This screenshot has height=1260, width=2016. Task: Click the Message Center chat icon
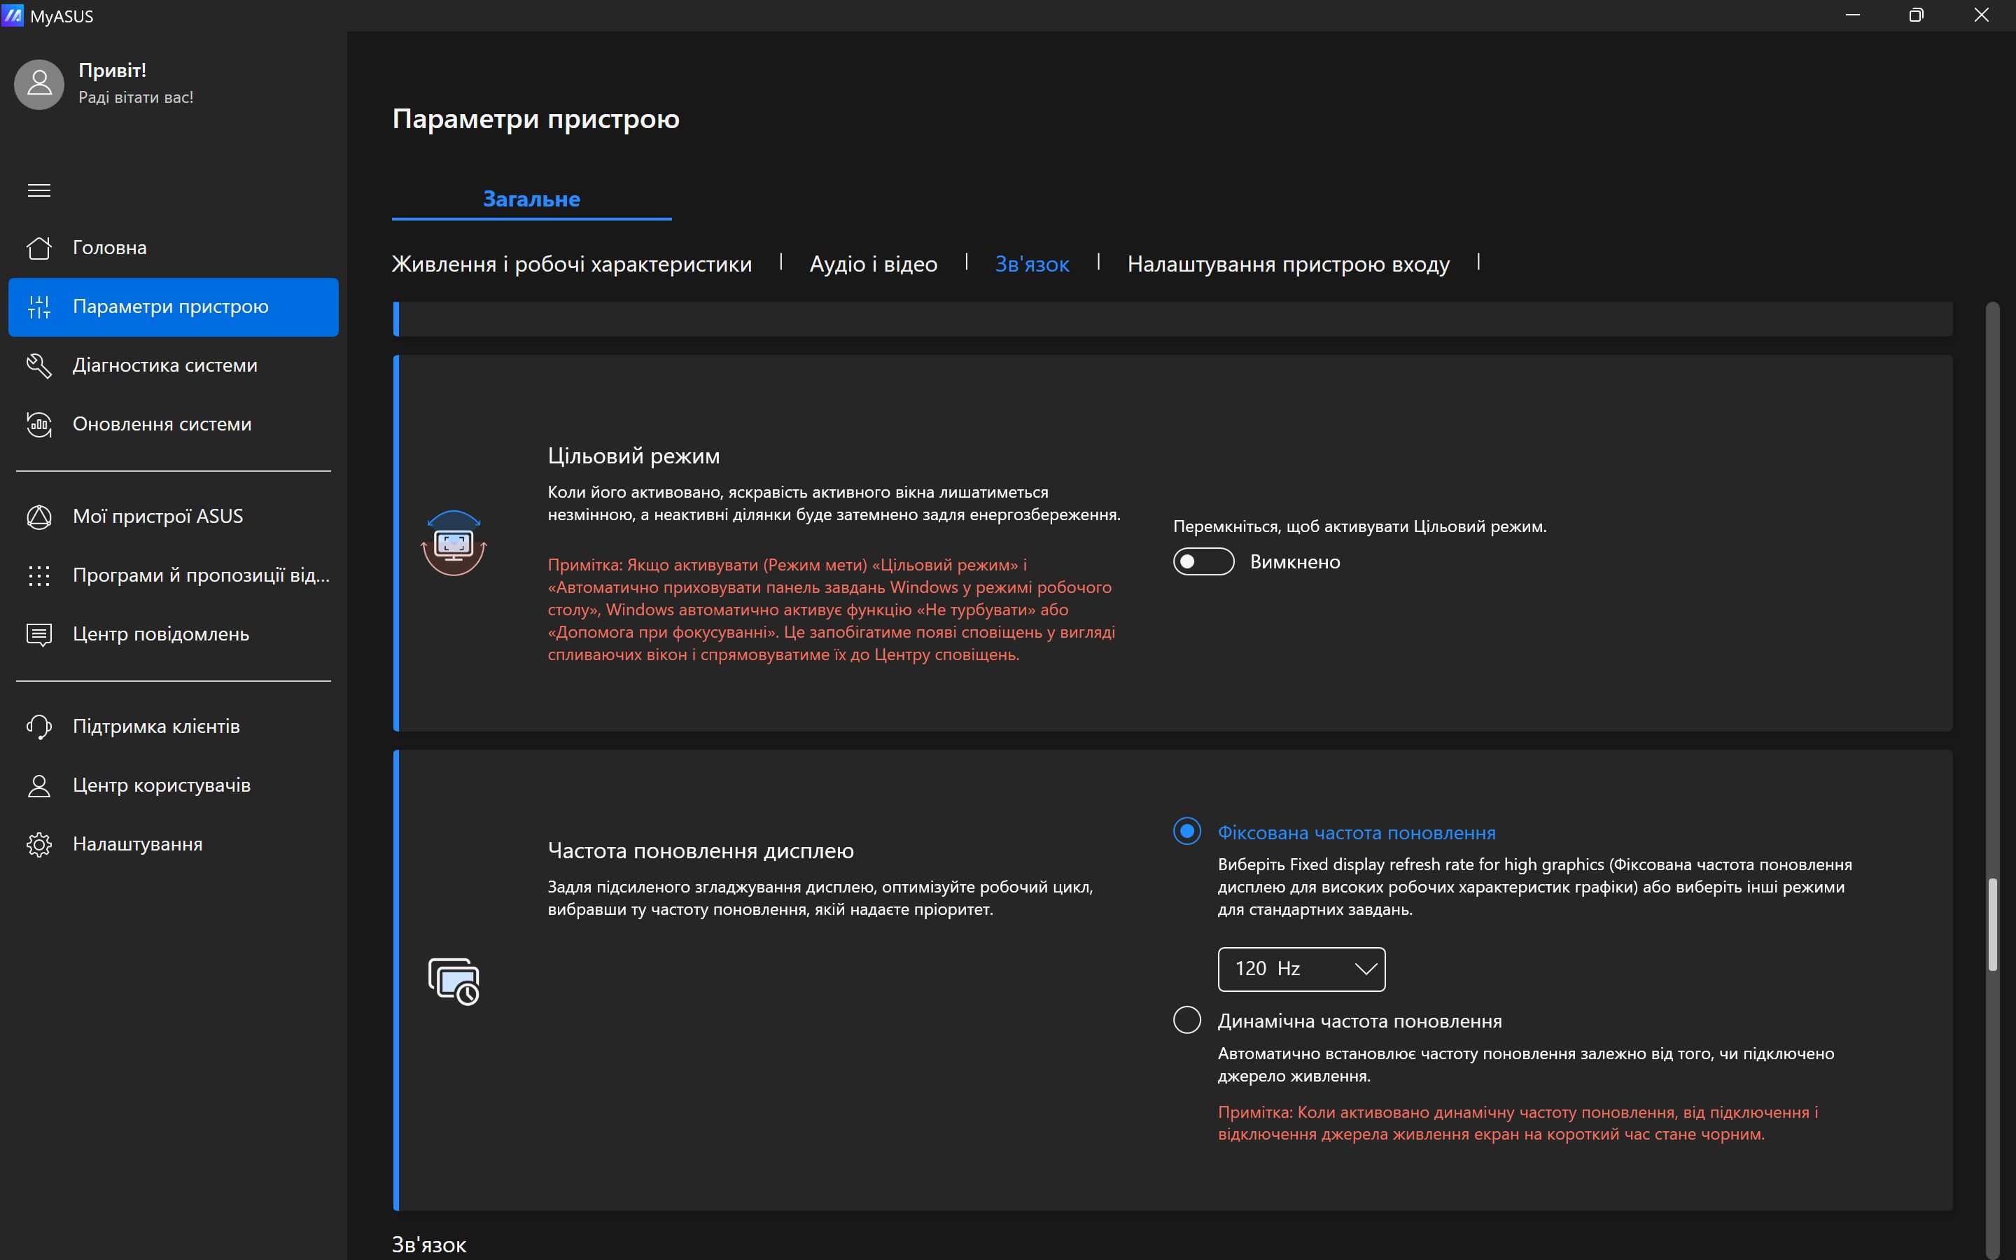coord(39,634)
